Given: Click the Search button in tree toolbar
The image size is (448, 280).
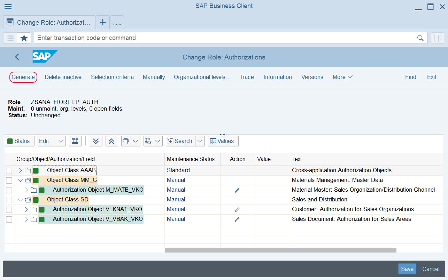Looking at the screenshot, I should (x=180, y=141).
